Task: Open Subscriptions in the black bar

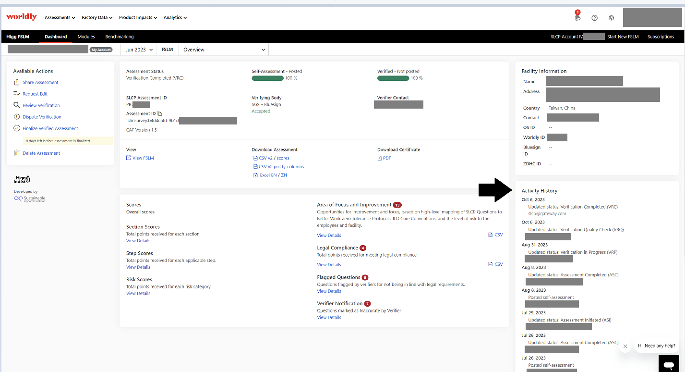Action: point(661,37)
